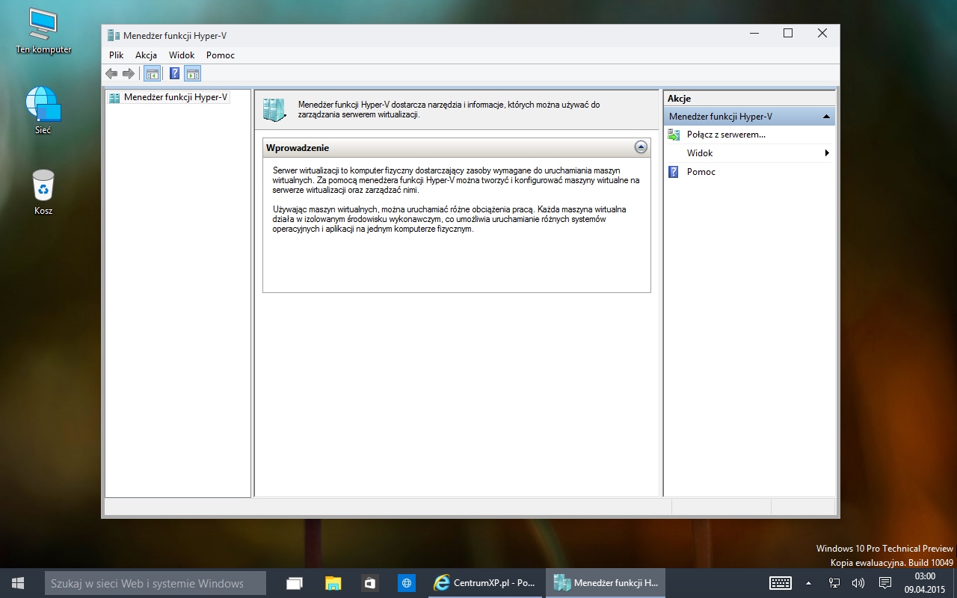The image size is (957, 598).
Task: Click the Forward arrow in toolbar
Action: click(129, 73)
